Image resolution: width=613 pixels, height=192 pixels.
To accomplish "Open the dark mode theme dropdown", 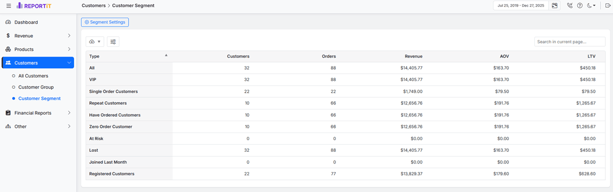I will click(591, 6).
